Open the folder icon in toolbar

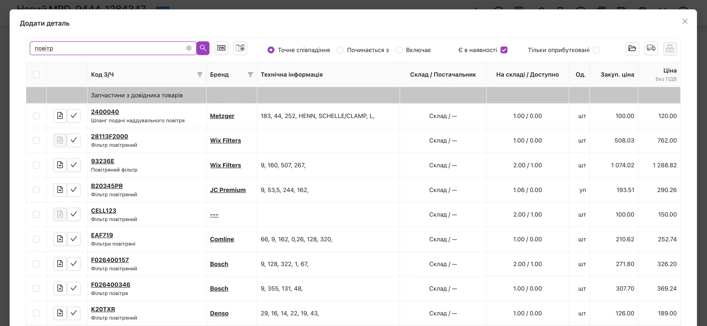pos(632,49)
